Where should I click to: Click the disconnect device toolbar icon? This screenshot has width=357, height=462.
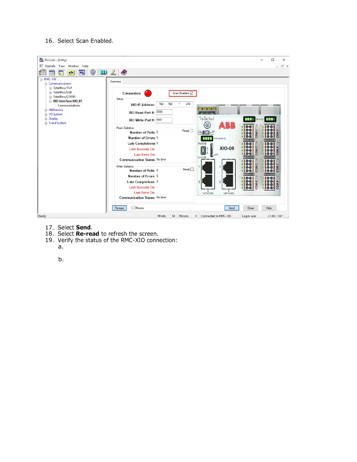[x=43, y=72]
